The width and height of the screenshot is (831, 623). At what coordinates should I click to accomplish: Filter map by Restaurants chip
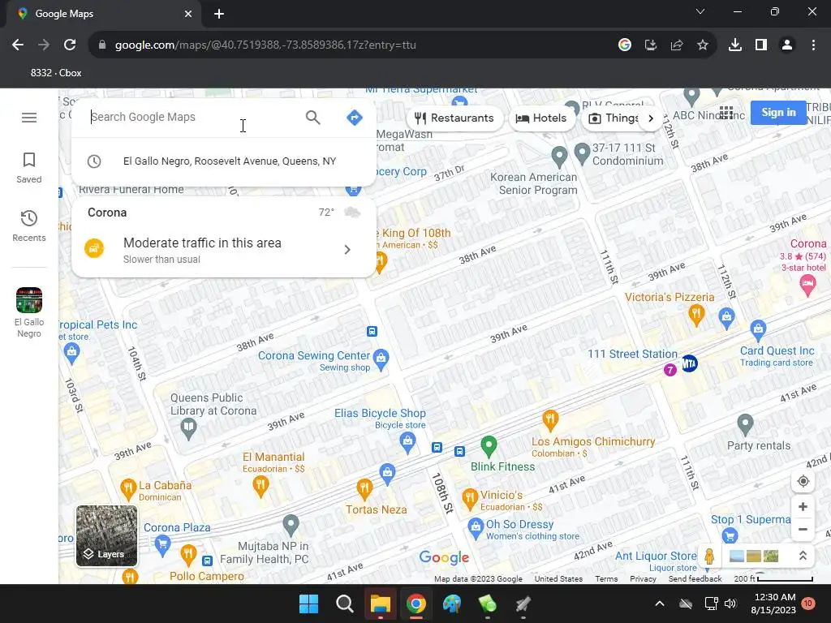pyautogui.click(x=454, y=118)
